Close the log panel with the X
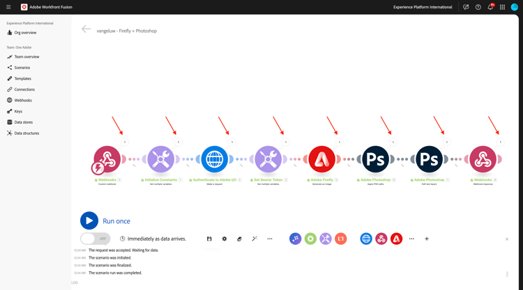Image resolution: width=523 pixels, height=290 pixels. tap(507, 239)
